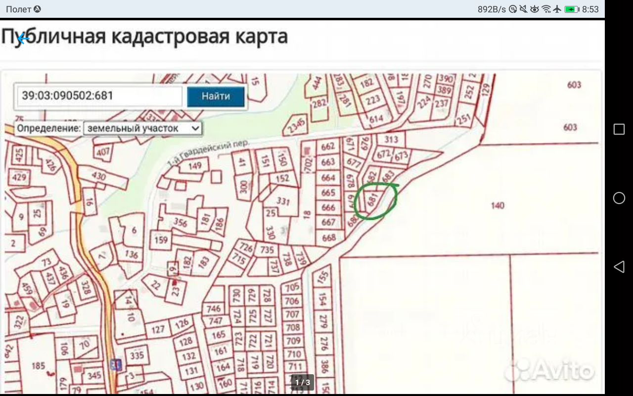The height and width of the screenshot is (396, 633).
Task: Select parcel 136 on the map
Action: click(132, 254)
